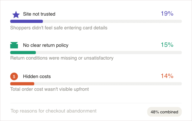Click the purple 19% progress bar

pyautogui.click(x=26, y=21)
